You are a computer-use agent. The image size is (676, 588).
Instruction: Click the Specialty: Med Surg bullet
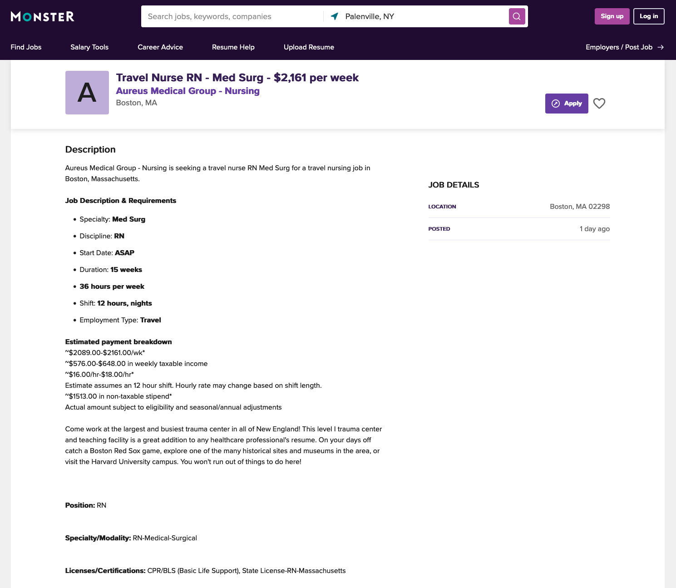coord(113,219)
